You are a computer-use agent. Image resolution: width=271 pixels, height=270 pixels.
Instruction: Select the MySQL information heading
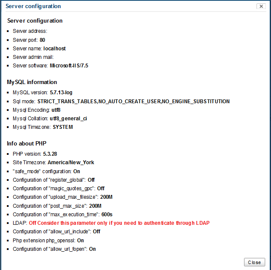click(32, 82)
